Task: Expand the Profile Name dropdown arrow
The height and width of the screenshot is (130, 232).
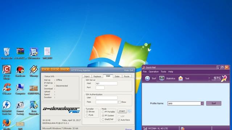Action: (202, 103)
